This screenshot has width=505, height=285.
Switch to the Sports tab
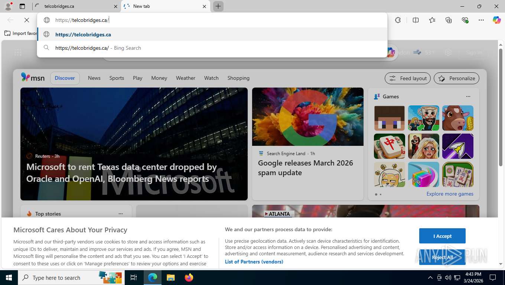(x=117, y=78)
